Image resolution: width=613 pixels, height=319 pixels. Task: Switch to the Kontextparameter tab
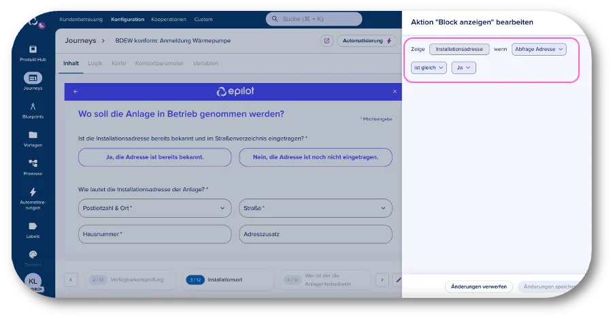tap(159, 63)
